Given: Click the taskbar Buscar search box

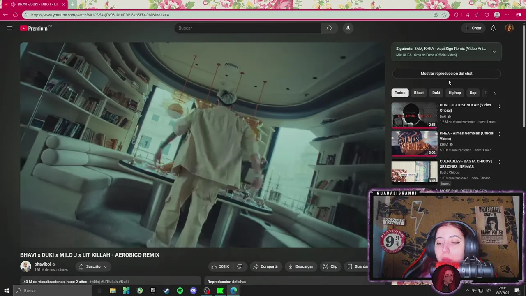Looking at the screenshot, I should coord(52,291).
